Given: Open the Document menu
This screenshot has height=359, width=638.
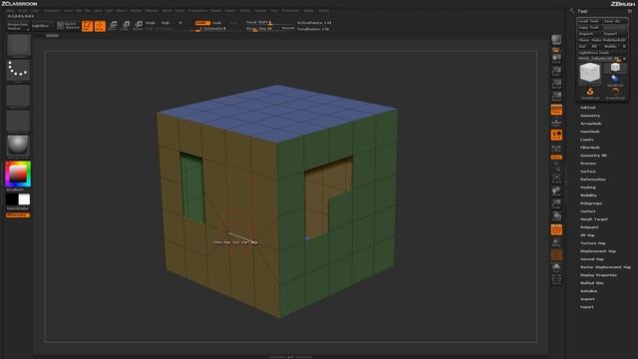Looking at the screenshot, I should [52, 11].
